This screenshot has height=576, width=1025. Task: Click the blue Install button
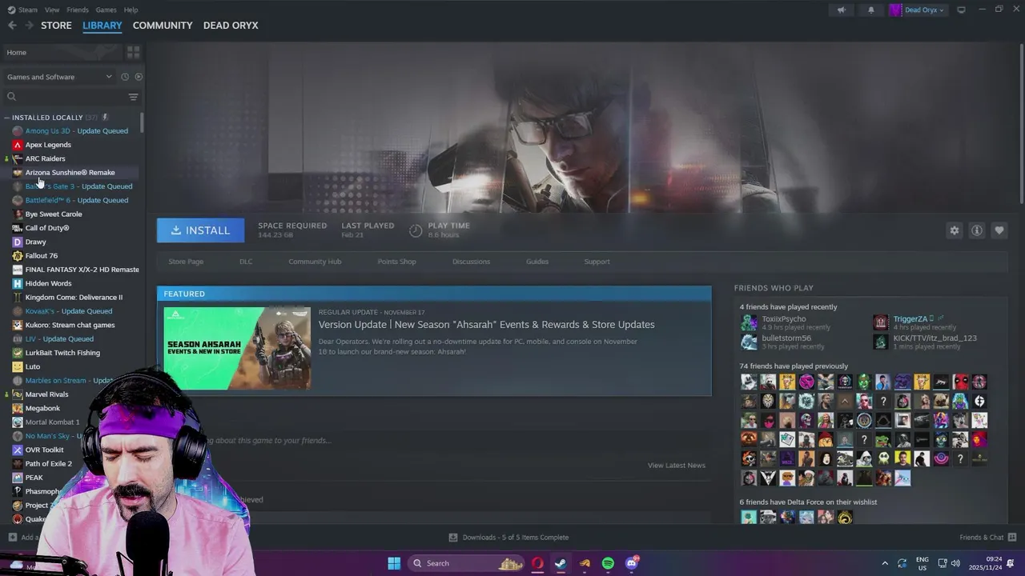200,230
